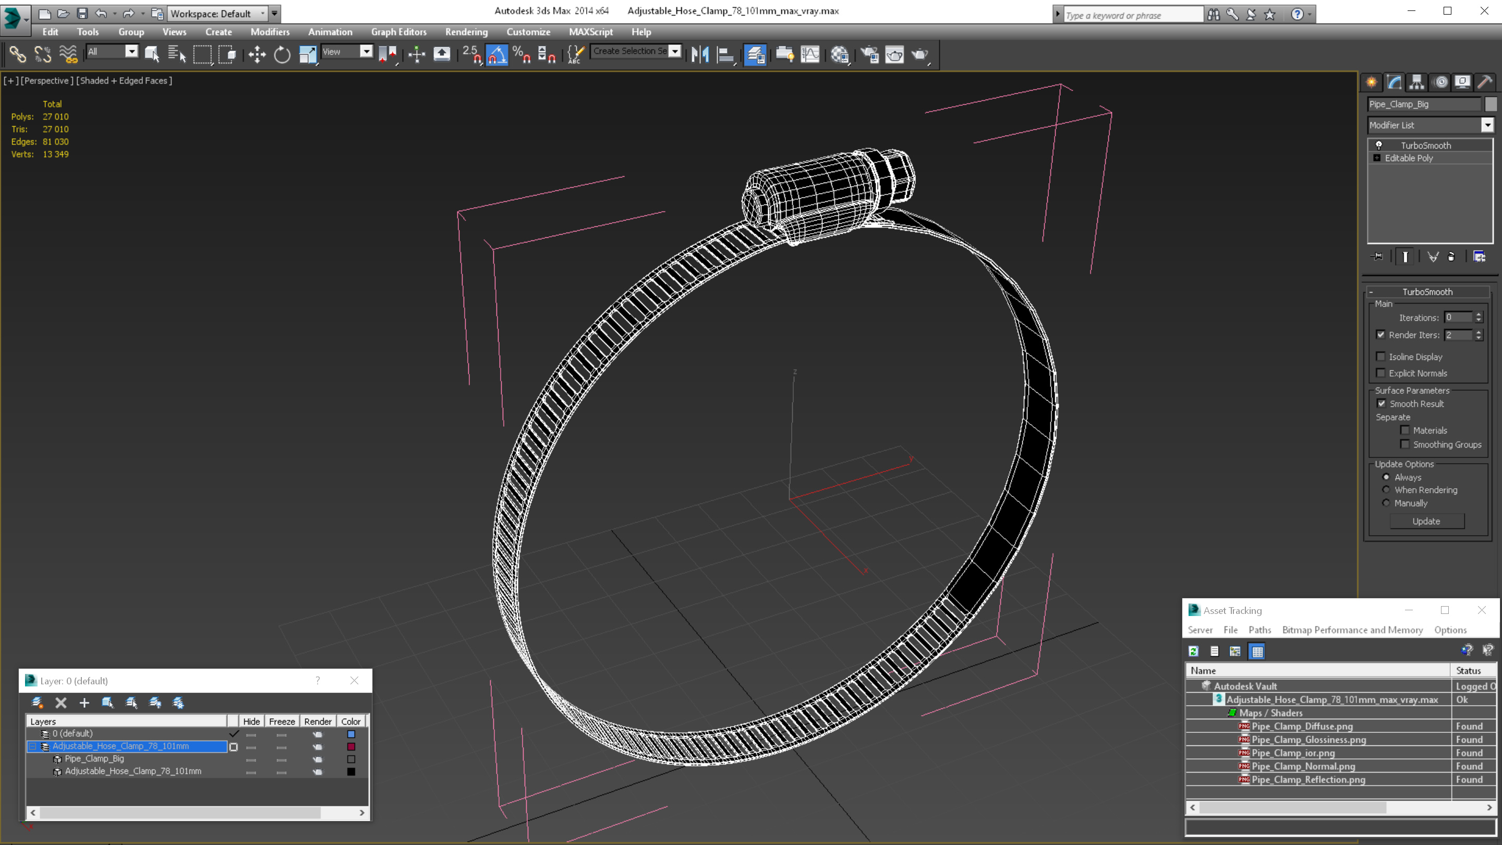Image resolution: width=1502 pixels, height=845 pixels.
Task: Open the Manage Layers toolbar icon
Action: (x=755, y=54)
